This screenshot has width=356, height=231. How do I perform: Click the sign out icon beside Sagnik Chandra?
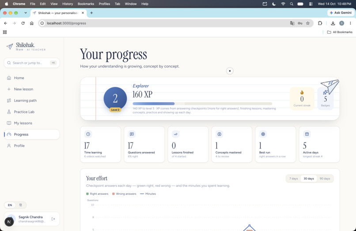(53, 219)
